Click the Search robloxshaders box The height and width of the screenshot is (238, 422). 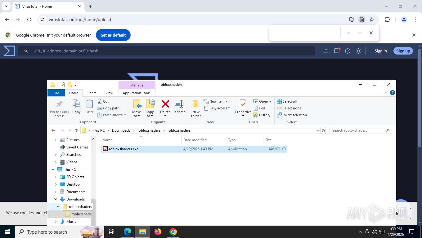[x=361, y=130]
